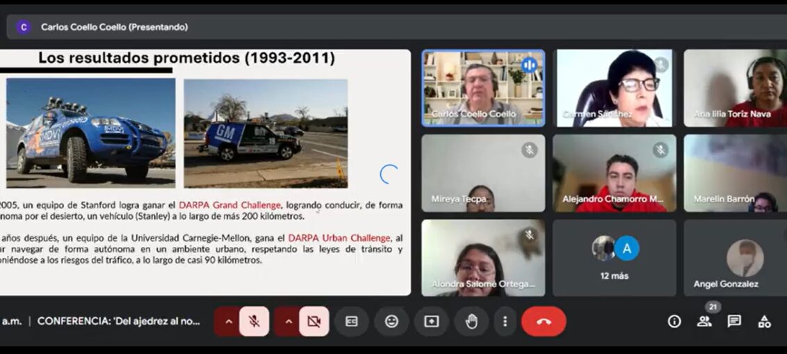This screenshot has width=787, height=354.
Task: Expand video settings chevron beside camera
Action: [287, 321]
